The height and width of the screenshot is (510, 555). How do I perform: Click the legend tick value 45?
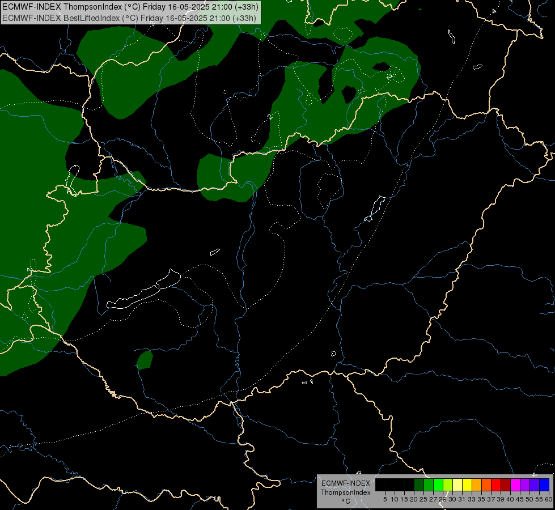(x=520, y=499)
